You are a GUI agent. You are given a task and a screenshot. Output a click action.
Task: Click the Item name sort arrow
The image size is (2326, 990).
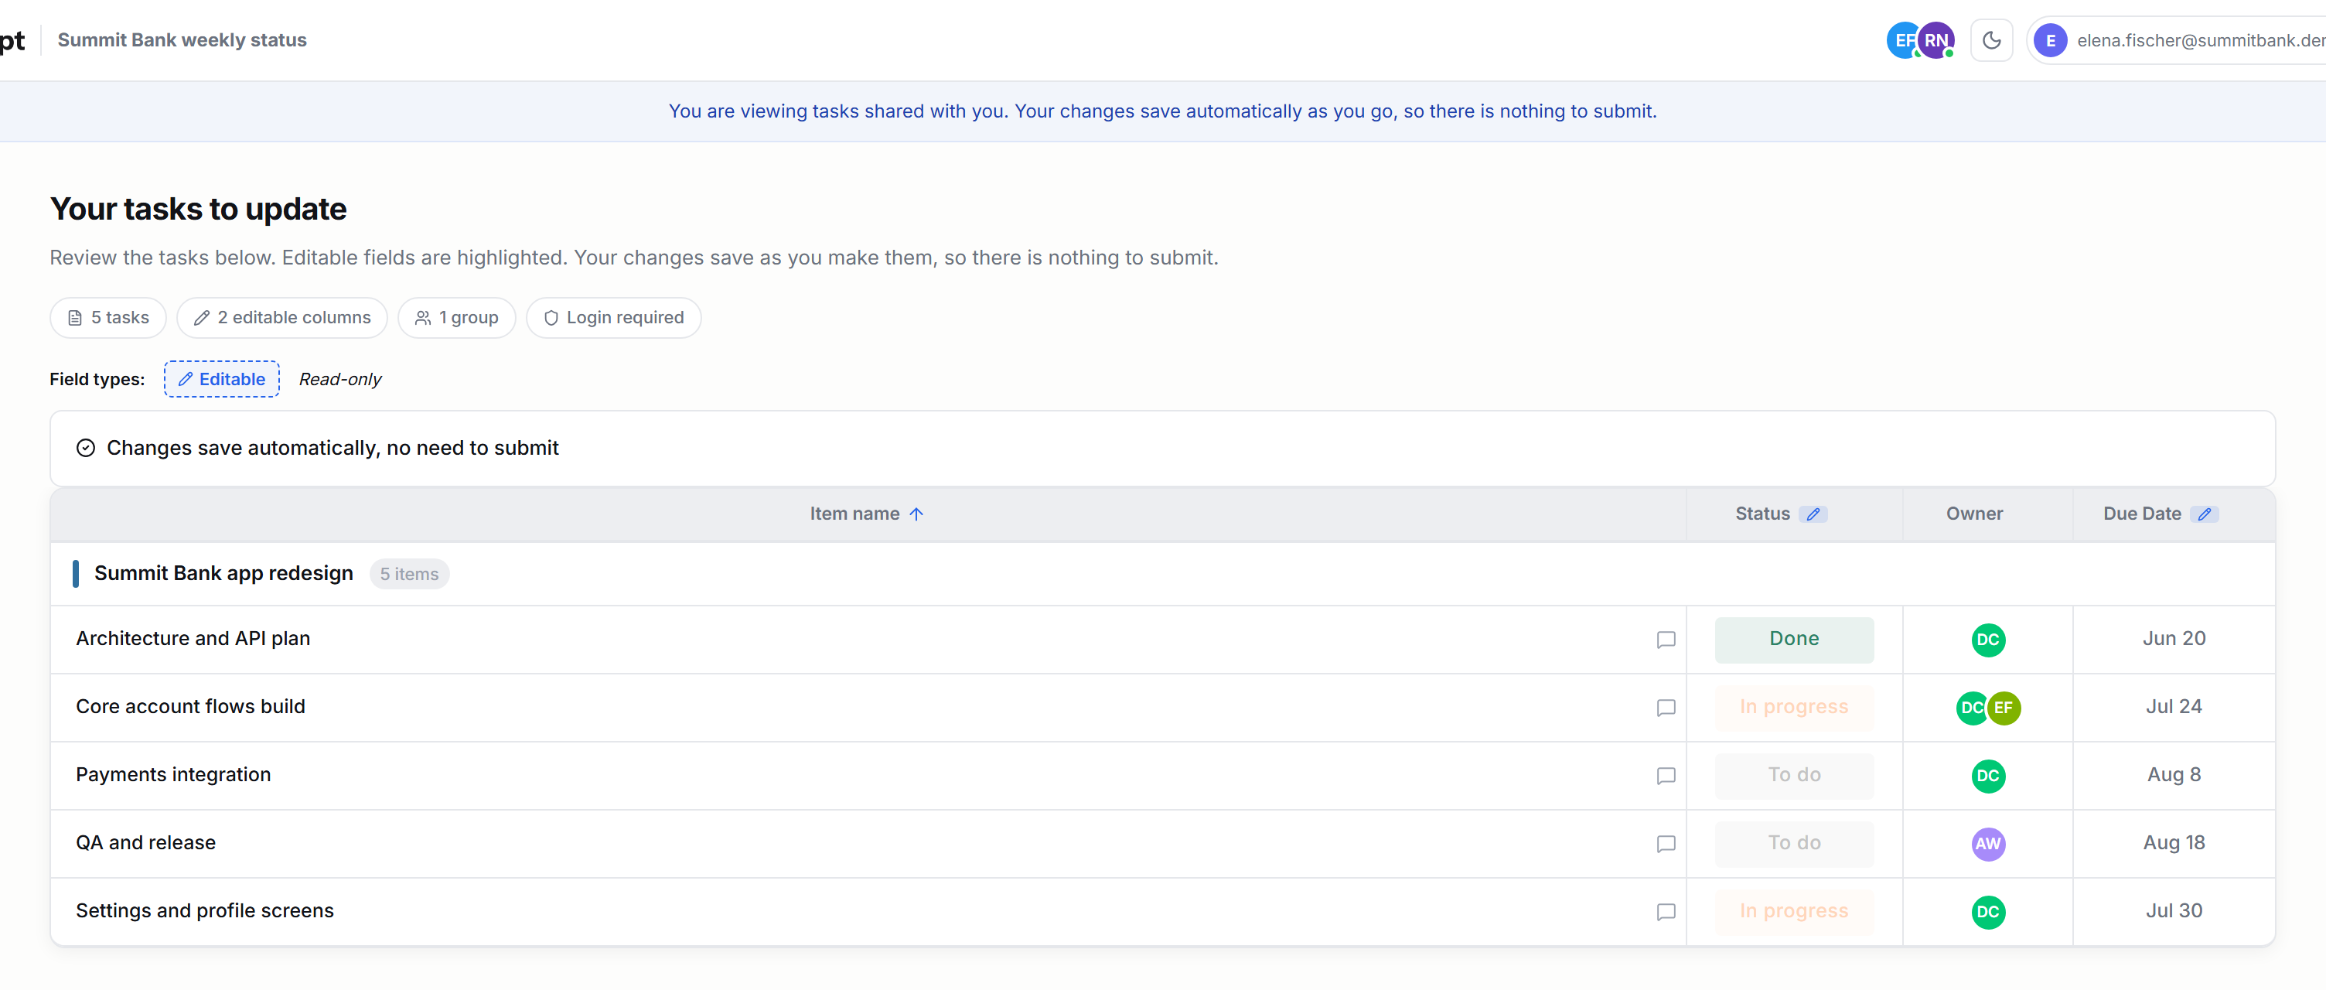(x=916, y=514)
